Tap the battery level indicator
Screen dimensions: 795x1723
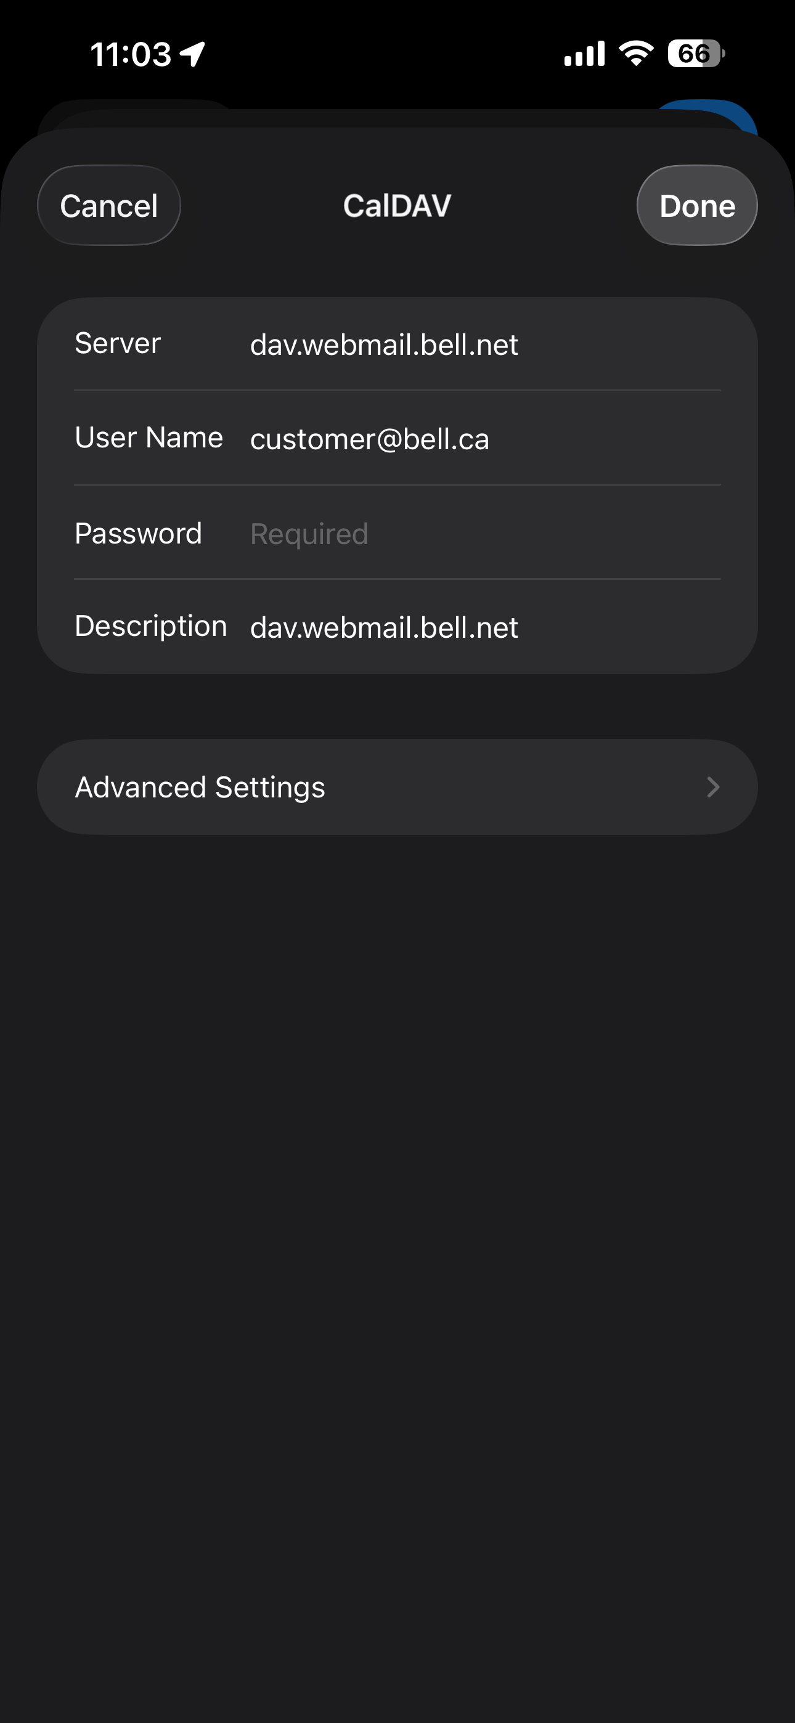point(695,54)
